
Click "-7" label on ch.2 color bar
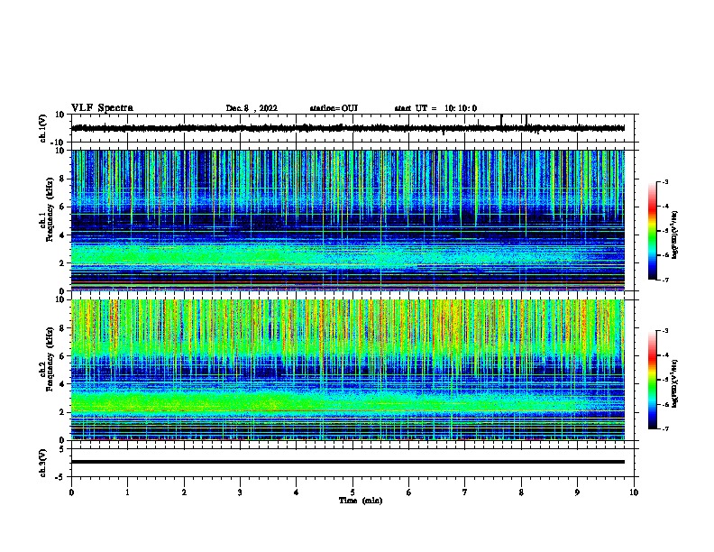tap(665, 429)
